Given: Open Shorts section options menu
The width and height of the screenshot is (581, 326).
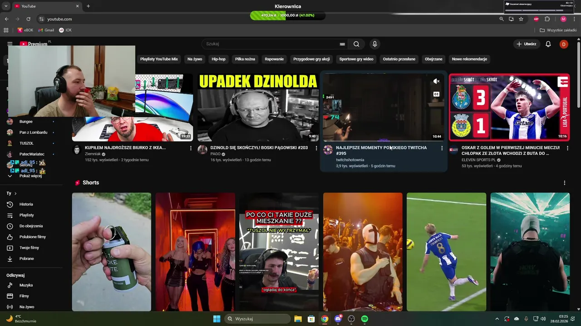Looking at the screenshot, I should coord(564,183).
